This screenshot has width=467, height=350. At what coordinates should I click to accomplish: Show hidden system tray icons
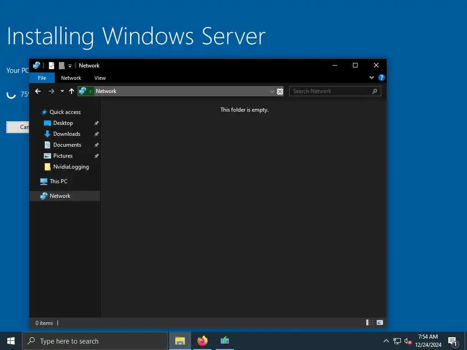click(x=386, y=341)
